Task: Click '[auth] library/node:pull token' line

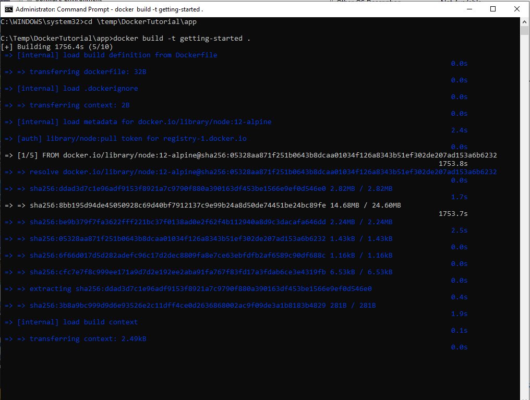Action: (125, 139)
